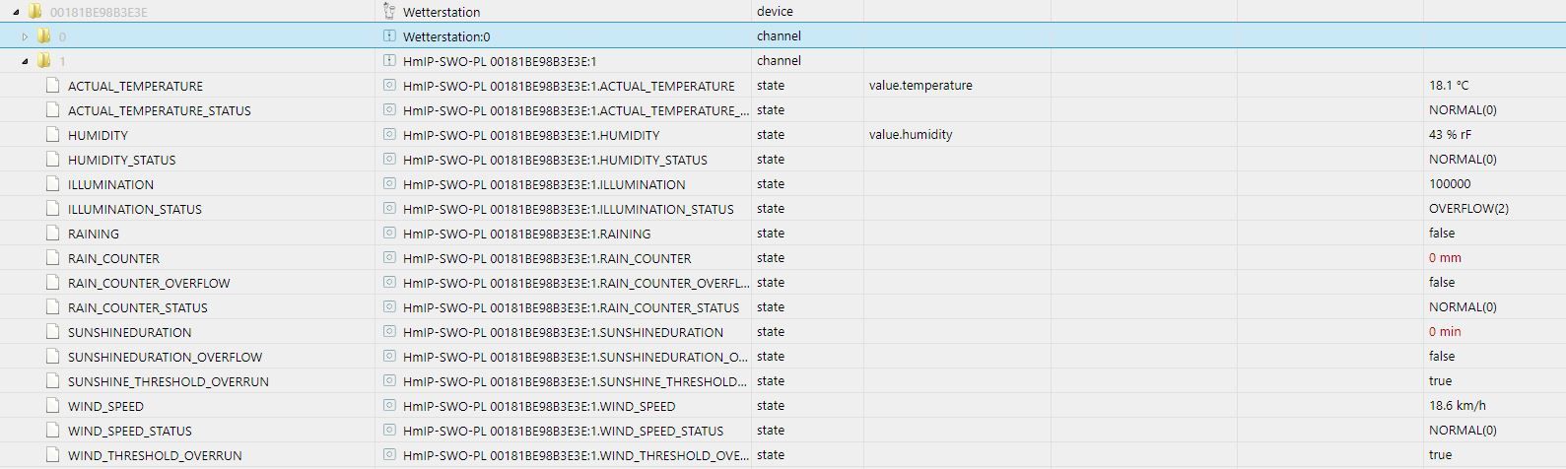
Task: Select the HUMIDITY_STATUS tree item
Action: 121,160
